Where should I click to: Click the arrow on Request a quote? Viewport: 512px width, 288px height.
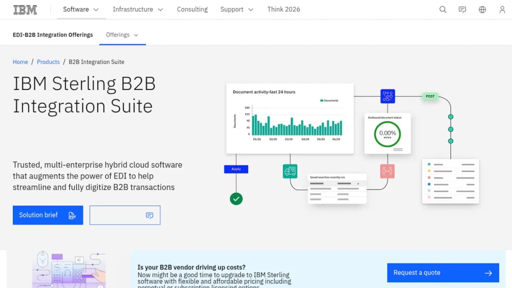(488, 273)
